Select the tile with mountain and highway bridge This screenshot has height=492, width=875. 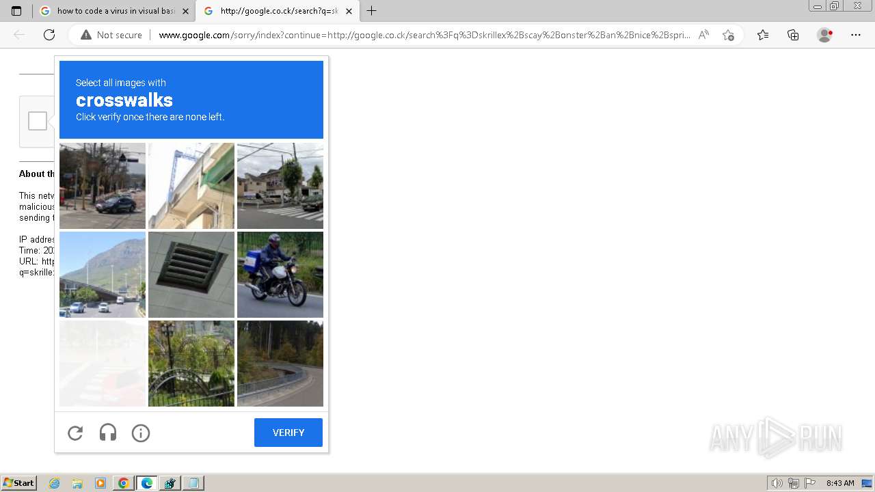pos(103,275)
